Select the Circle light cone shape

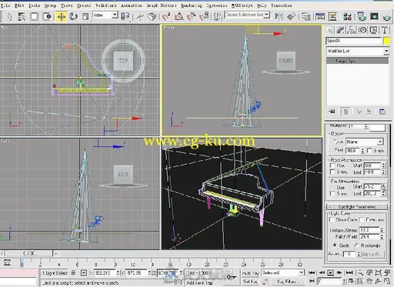pyautogui.click(x=335, y=245)
